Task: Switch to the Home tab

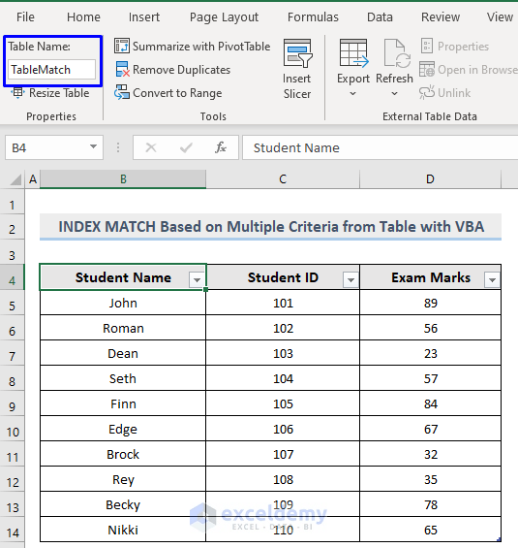Action: coord(83,16)
